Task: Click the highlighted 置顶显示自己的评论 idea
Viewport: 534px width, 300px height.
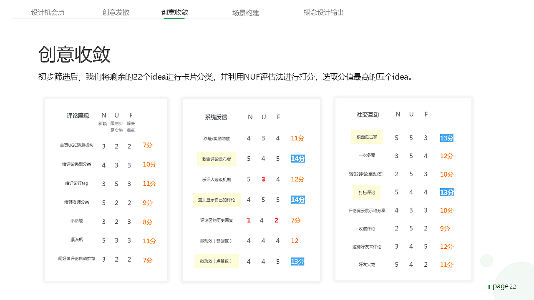Action: pos(217,200)
